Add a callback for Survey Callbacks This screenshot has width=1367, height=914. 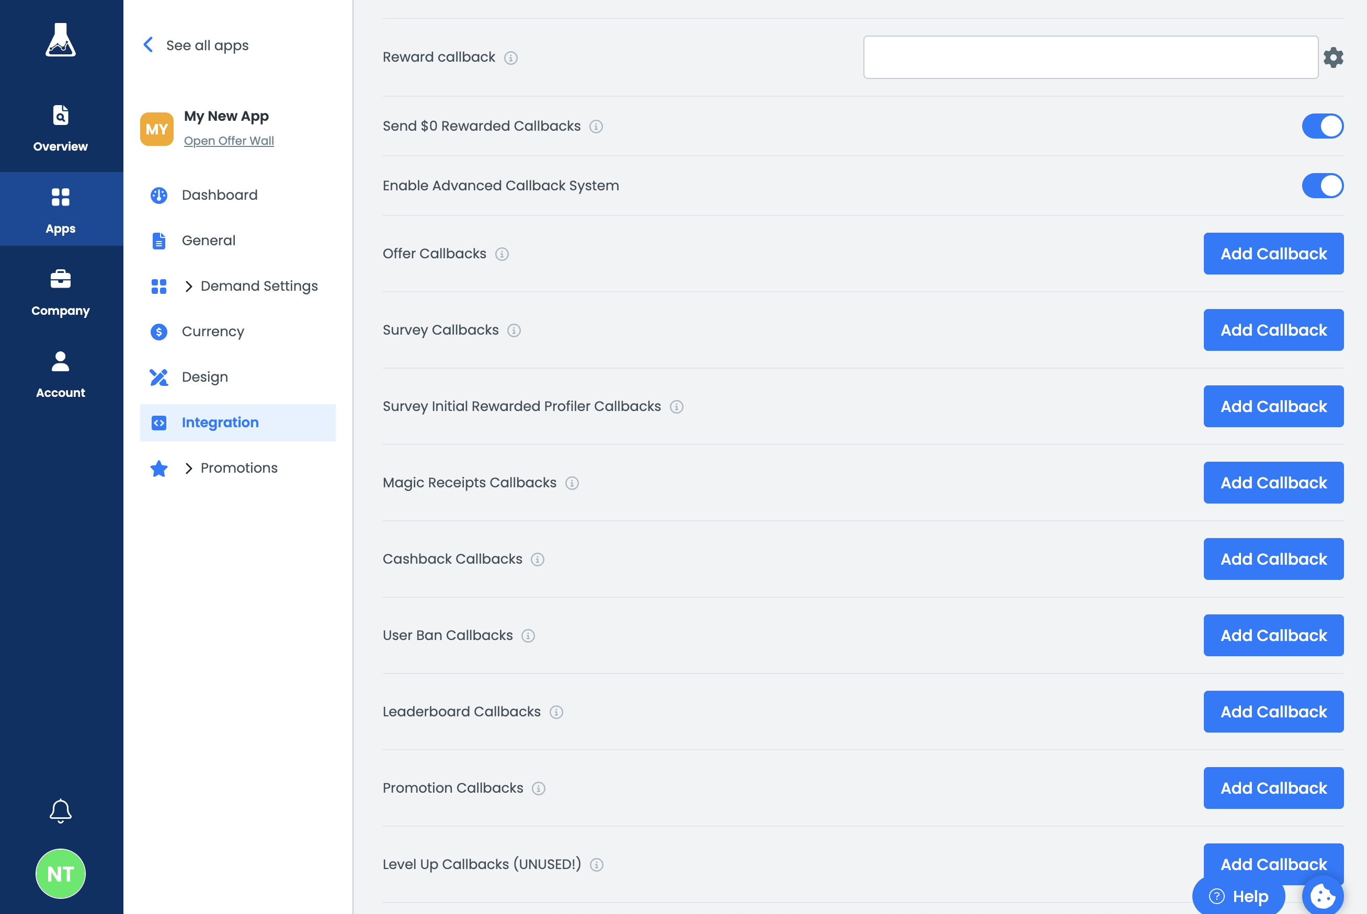[1273, 330]
